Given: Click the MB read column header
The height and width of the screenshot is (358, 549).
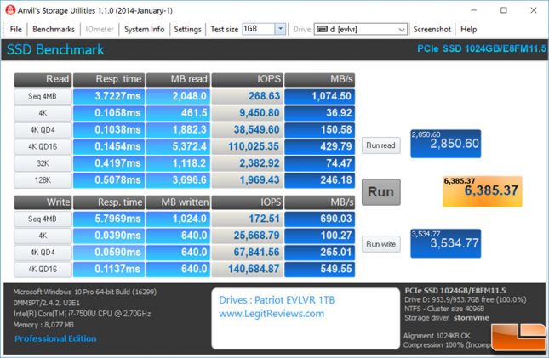Looking at the screenshot, I should tap(178, 79).
